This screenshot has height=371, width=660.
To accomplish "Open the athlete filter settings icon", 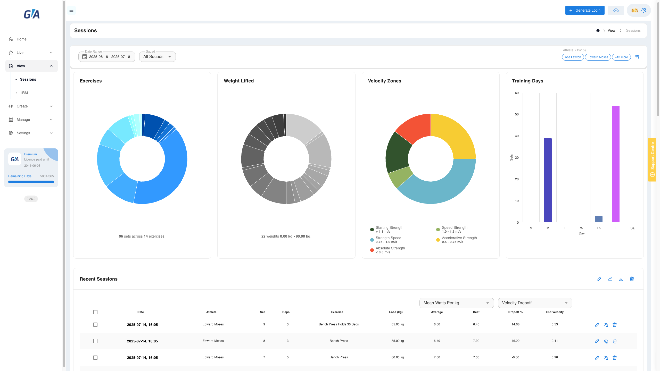I will tap(637, 57).
